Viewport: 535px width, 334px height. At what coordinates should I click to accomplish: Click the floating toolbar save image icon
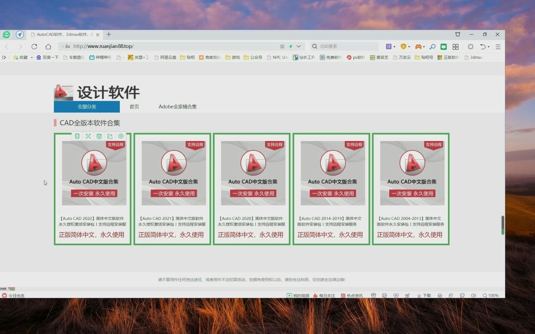[99, 136]
